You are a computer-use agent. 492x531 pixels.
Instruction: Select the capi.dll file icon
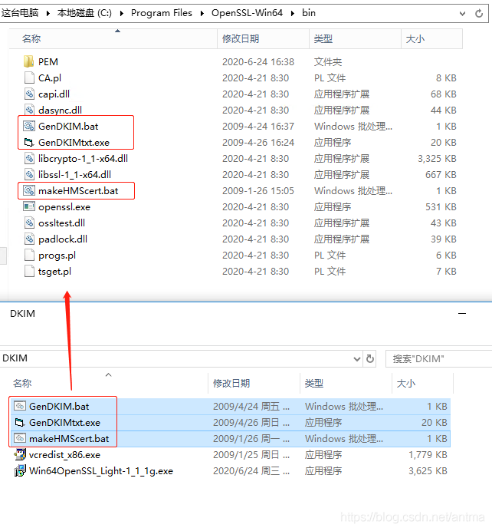click(x=29, y=94)
